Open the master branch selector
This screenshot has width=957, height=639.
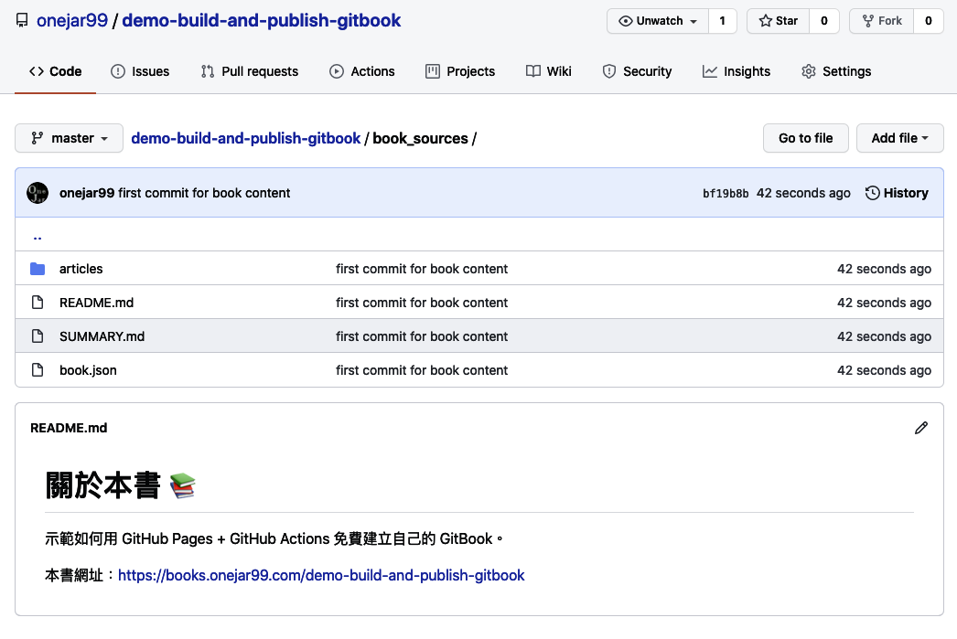(69, 138)
